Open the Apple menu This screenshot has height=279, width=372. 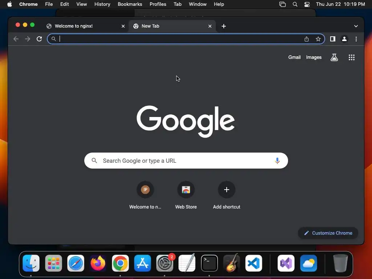(x=9, y=4)
